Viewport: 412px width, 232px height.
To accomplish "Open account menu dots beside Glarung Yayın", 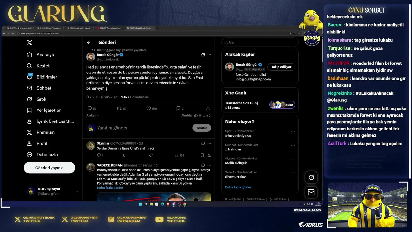I will tap(76, 191).
